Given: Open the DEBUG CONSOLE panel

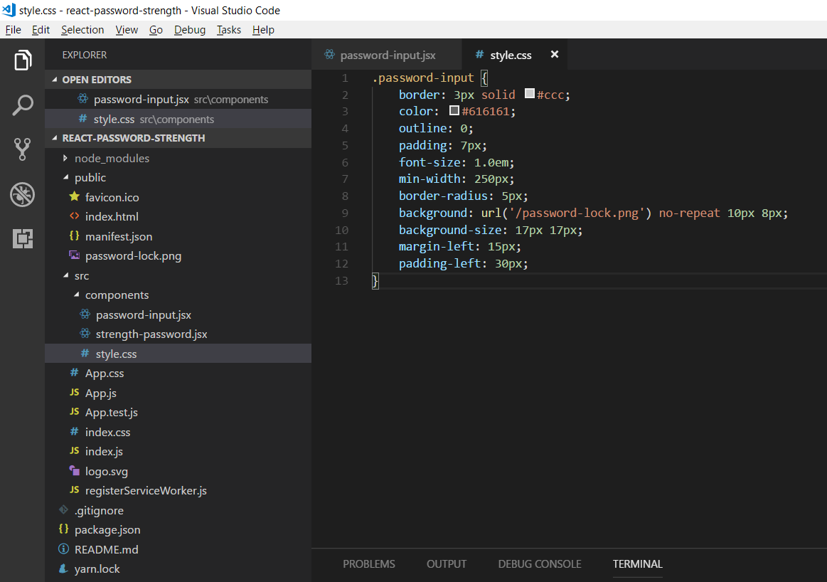Looking at the screenshot, I should click(540, 564).
